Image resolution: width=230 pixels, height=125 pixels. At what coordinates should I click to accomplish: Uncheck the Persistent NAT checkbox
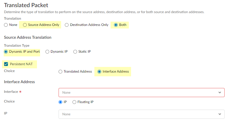pyautogui.click(x=6, y=64)
